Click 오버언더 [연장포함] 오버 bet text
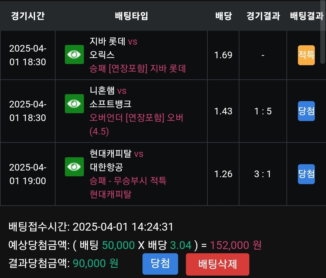 tap(136, 118)
